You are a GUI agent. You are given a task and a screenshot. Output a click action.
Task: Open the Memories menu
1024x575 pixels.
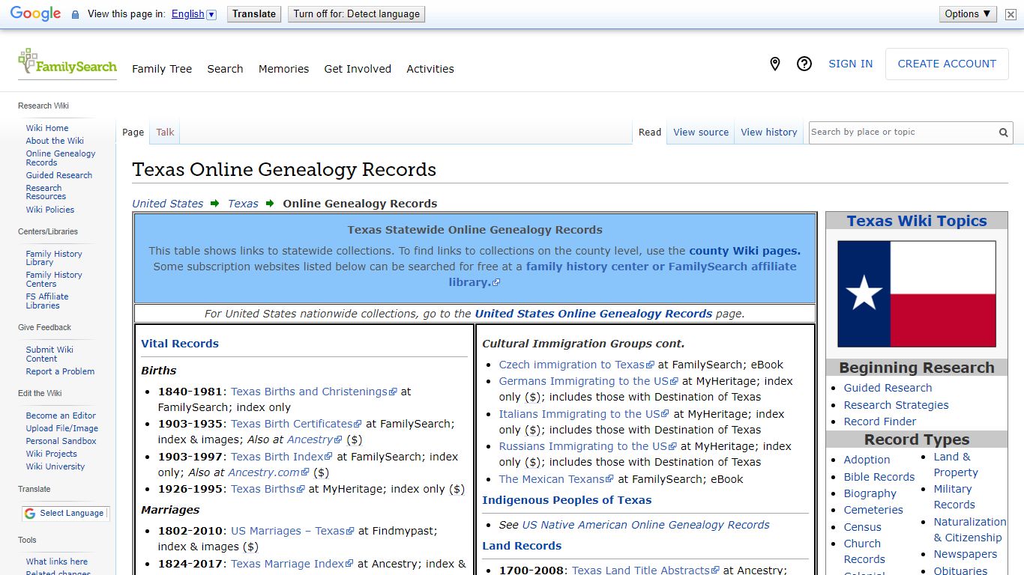[283, 69]
